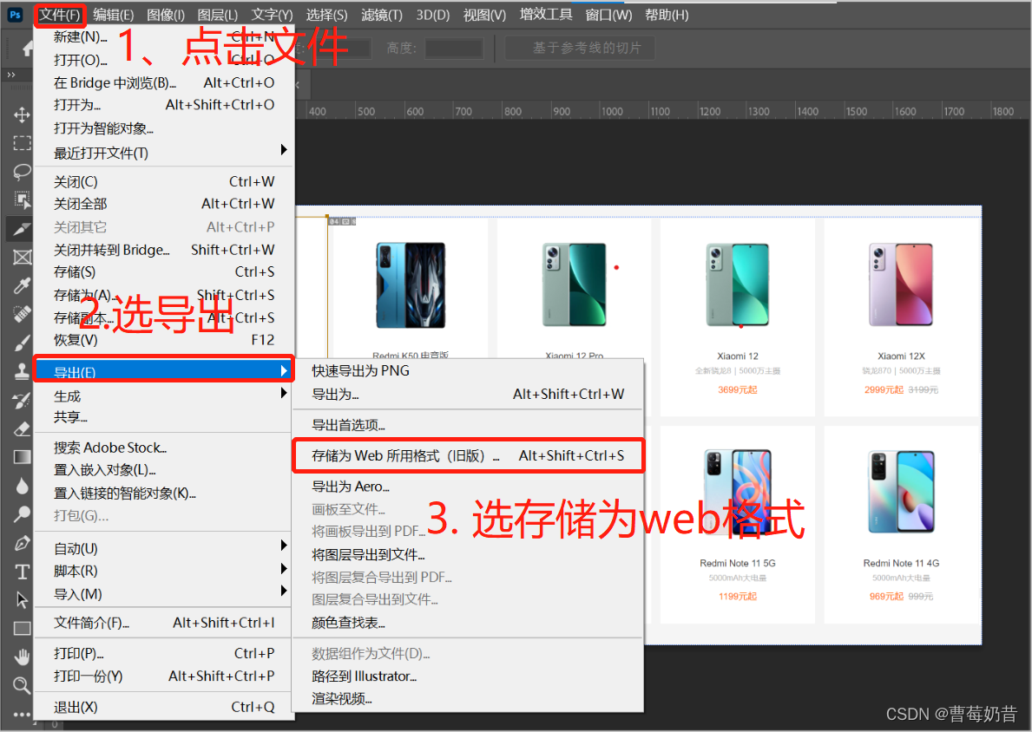Image resolution: width=1032 pixels, height=732 pixels.
Task: Open the 图像(I) menu
Action: 165,15
